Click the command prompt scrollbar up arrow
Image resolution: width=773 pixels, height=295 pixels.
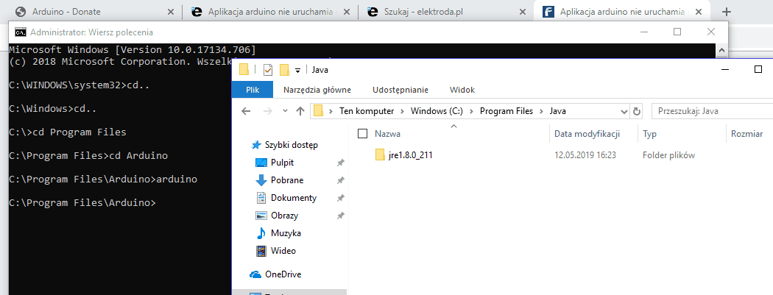point(721,50)
